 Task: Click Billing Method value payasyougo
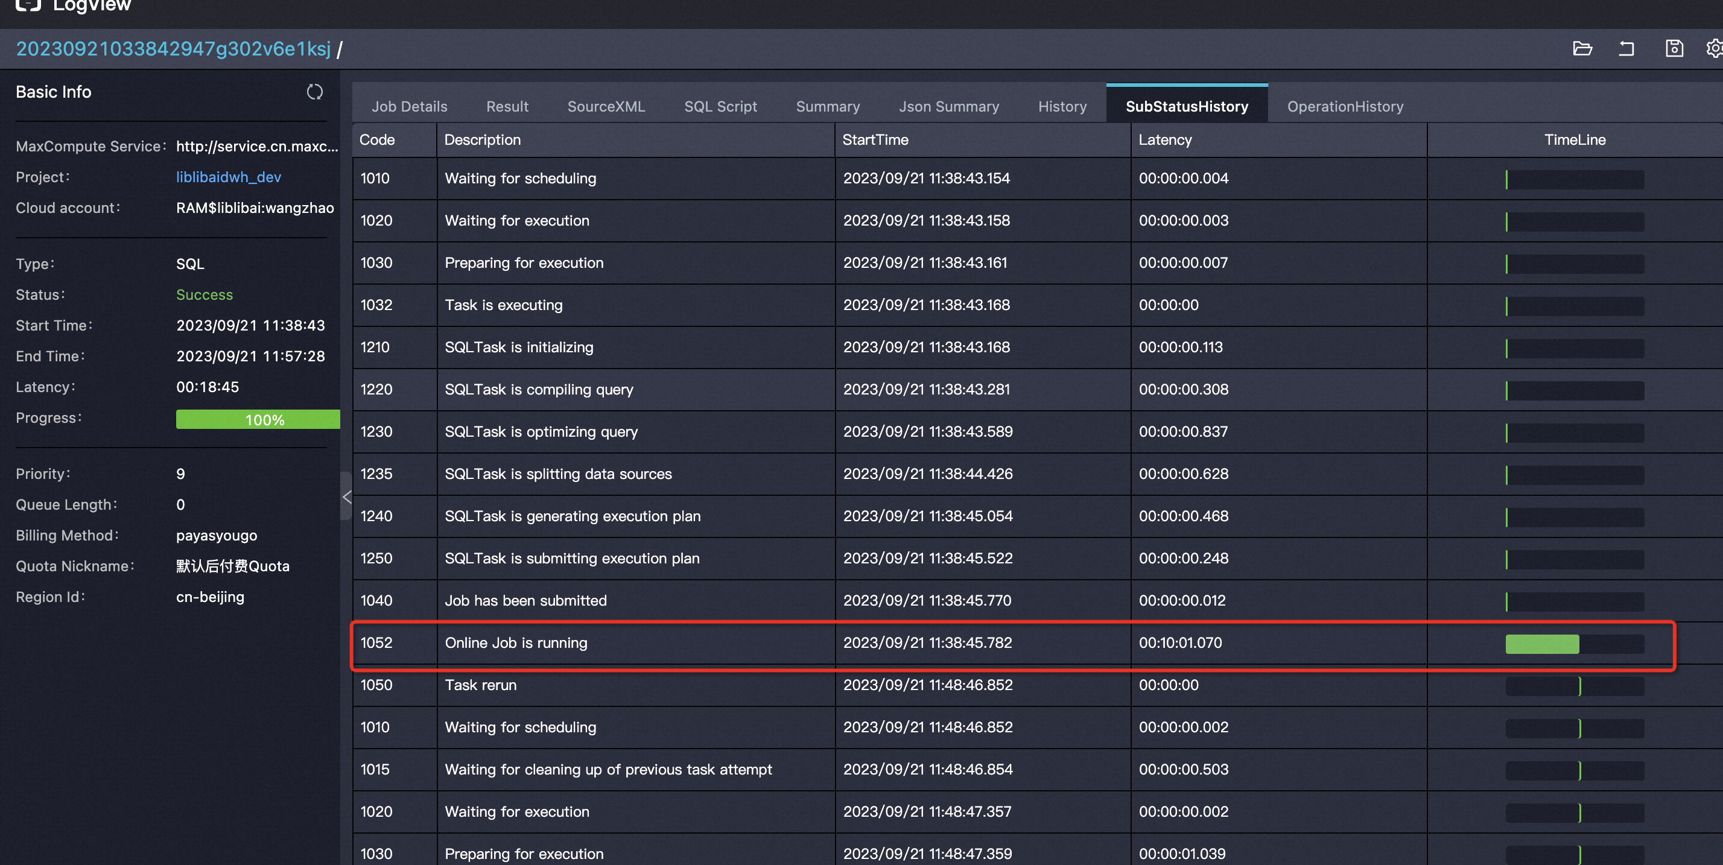point(216,535)
